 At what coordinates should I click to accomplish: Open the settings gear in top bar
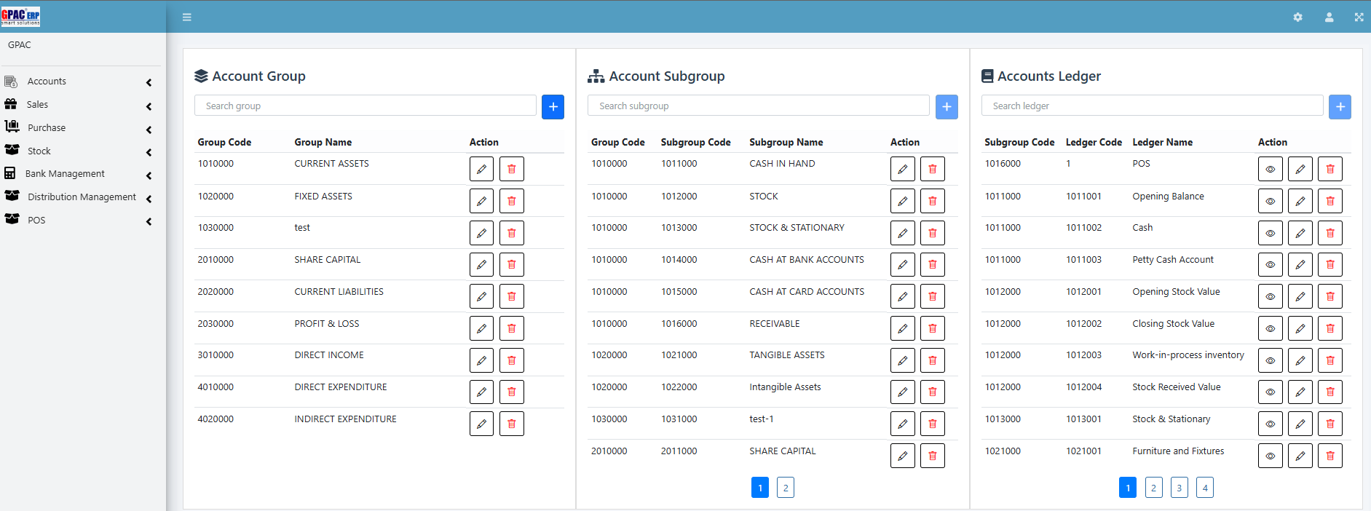1297,17
